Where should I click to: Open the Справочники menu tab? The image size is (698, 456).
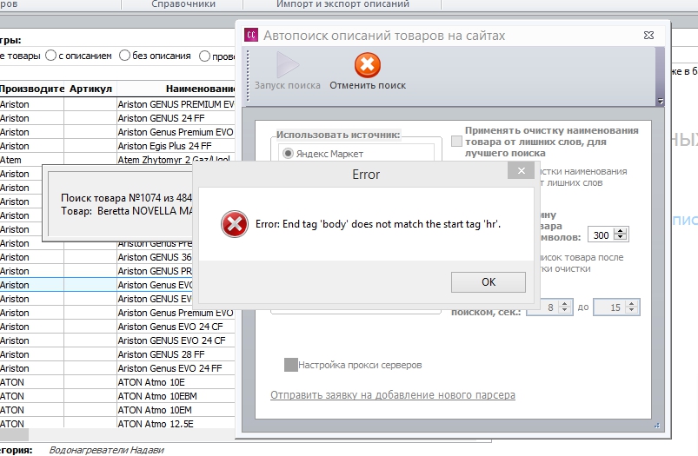[183, 4]
